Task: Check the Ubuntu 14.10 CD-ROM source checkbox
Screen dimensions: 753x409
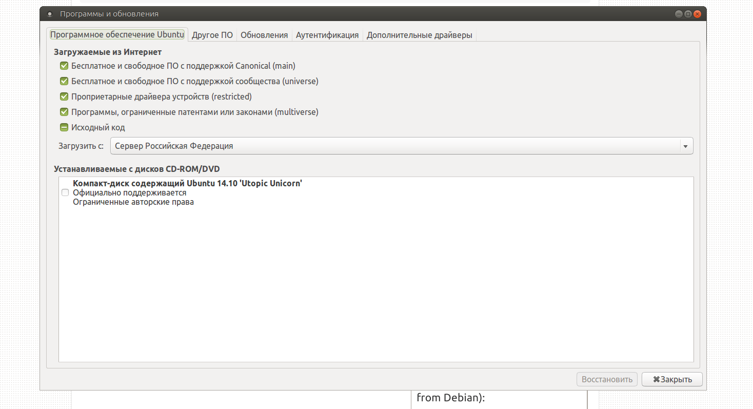Action: coord(65,192)
